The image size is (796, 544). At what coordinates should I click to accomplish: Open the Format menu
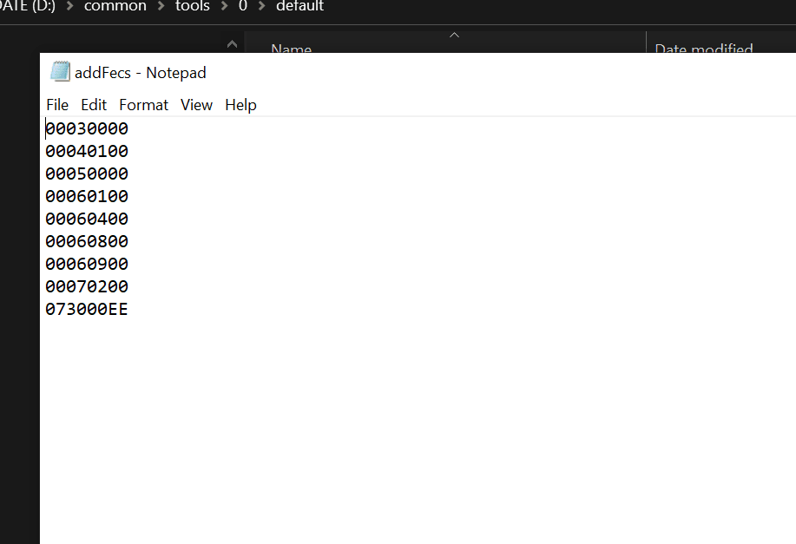143,105
